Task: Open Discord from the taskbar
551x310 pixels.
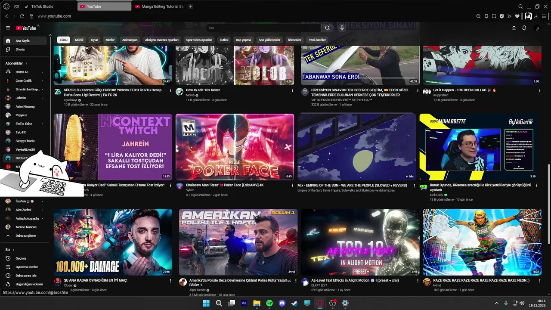Action: pos(282,303)
